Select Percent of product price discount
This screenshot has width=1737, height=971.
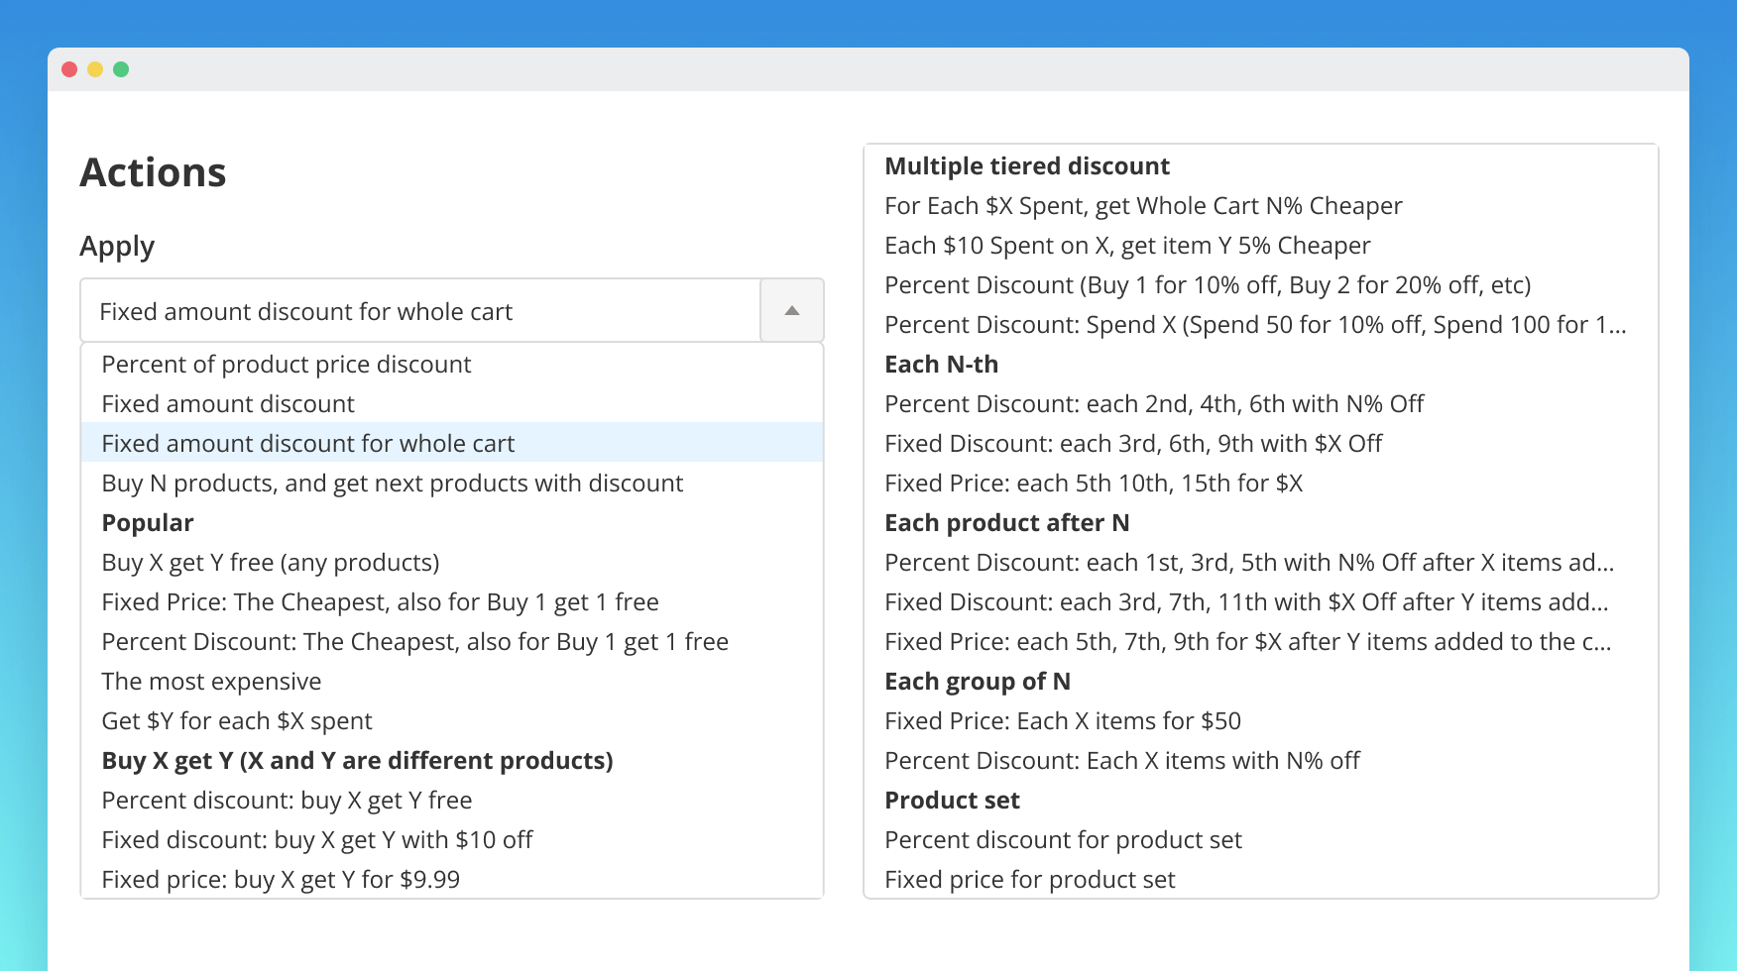pyautogui.click(x=287, y=365)
